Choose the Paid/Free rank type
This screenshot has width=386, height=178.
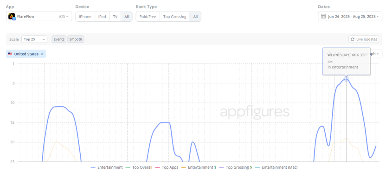tap(148, 17)
